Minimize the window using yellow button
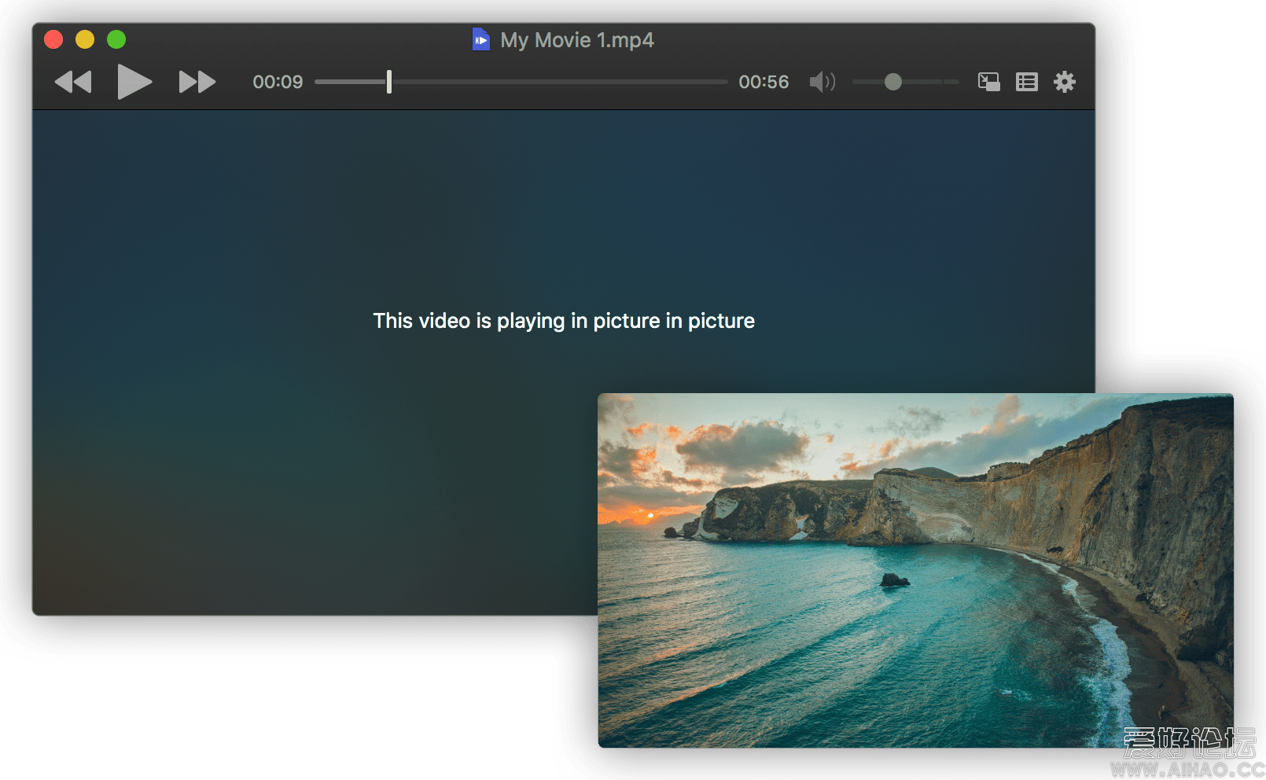 85,39
